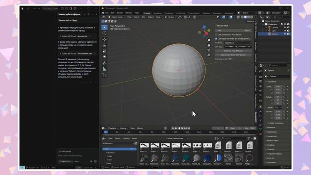Screen dimensions: 311x175
Task: Select the Transform tool
Action: click(x=104, y=57)
